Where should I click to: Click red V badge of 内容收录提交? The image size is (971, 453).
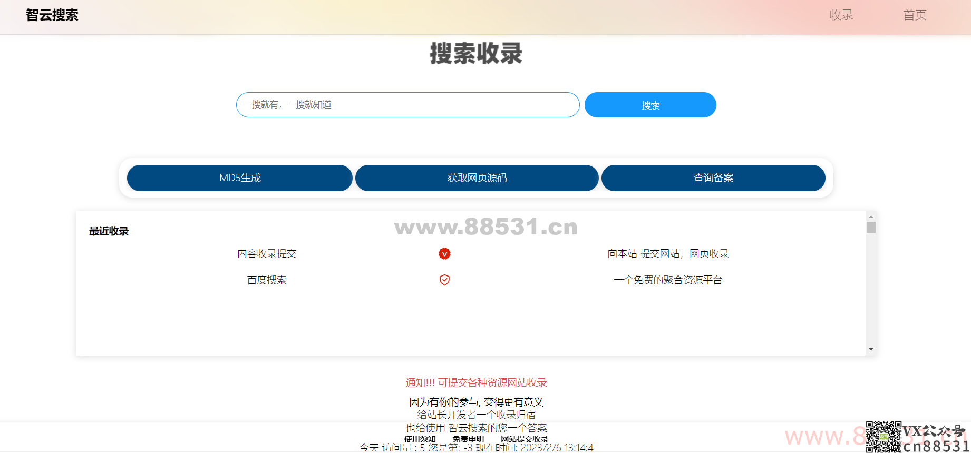pos(445,254)
